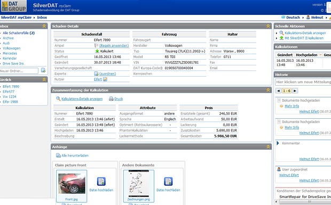Collapse the Anhänge panel
Viewport: 331px width, 205px height.
click(268, 147)
